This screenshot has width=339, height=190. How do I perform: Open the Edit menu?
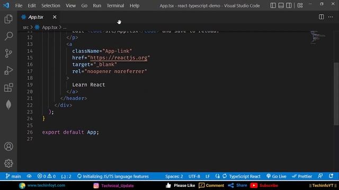pos(32,6)
